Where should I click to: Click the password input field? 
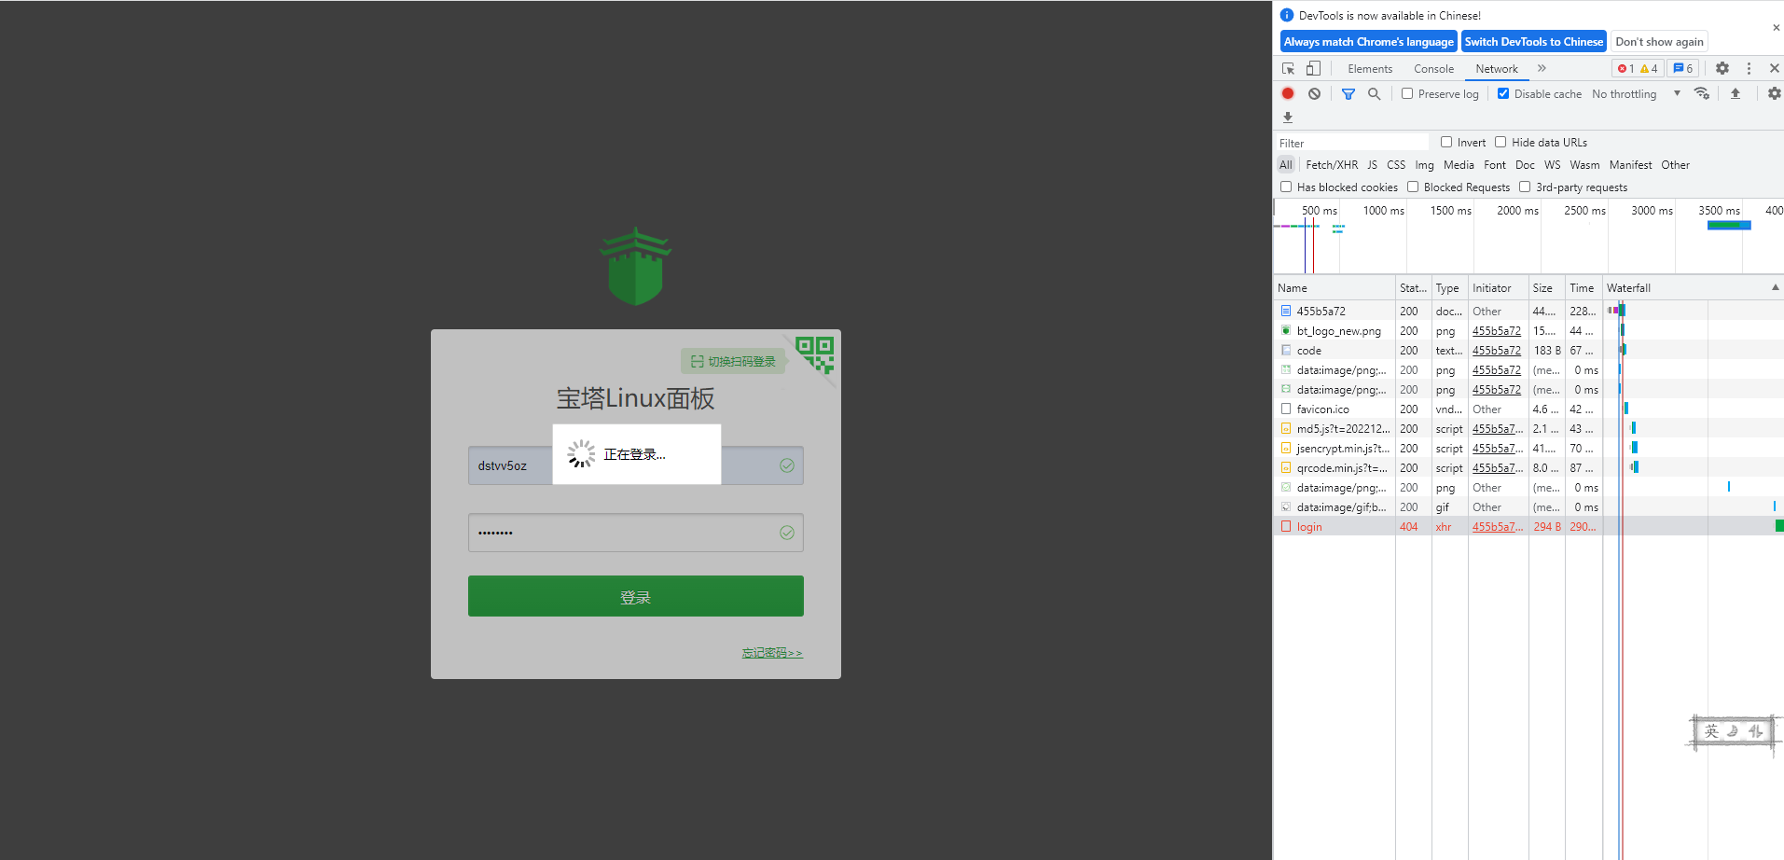click(635, 533)
